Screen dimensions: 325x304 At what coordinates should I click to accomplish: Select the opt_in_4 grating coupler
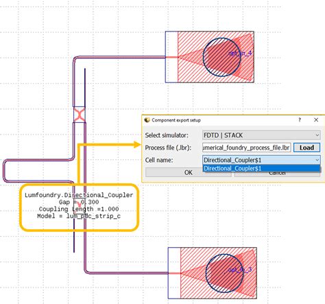pyautogui.click(x=210, y=57)
